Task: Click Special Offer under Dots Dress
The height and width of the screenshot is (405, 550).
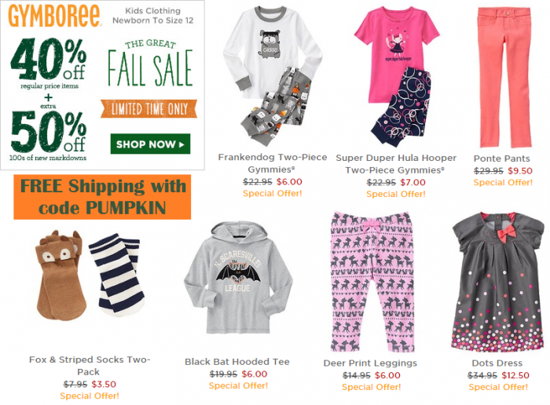Action: point(500,387)
